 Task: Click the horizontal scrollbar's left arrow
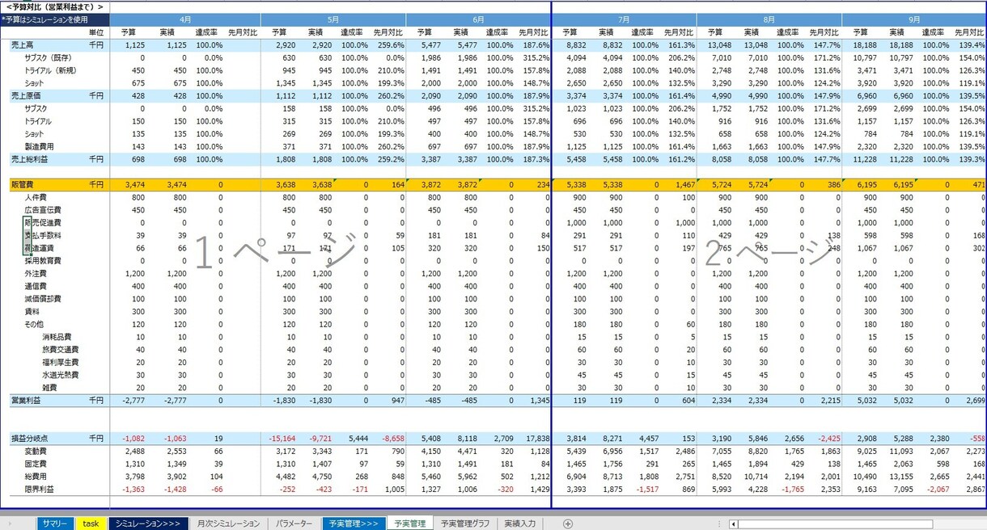[734, 524]
